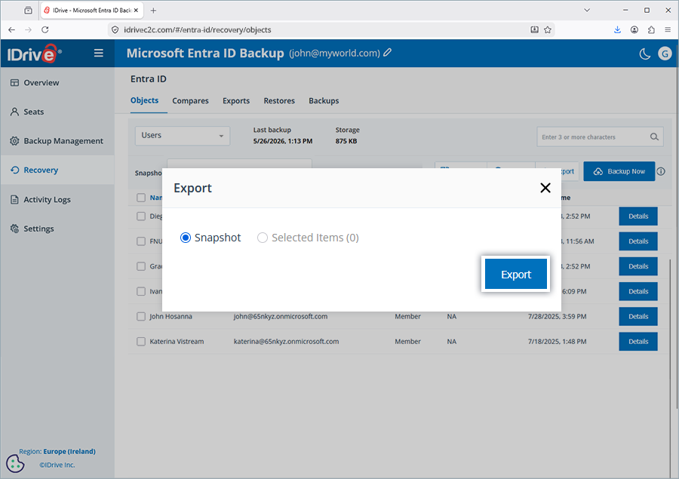The height and width of the screenshot is (479, 679).
Task: Switch to the Objects tab
Action: 145,100
